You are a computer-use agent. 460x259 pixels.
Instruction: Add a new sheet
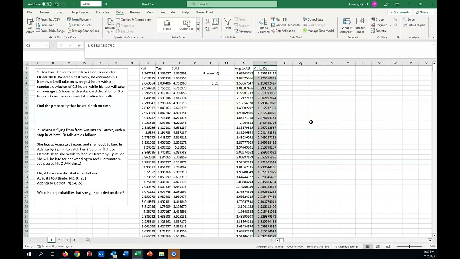[88, 240]
